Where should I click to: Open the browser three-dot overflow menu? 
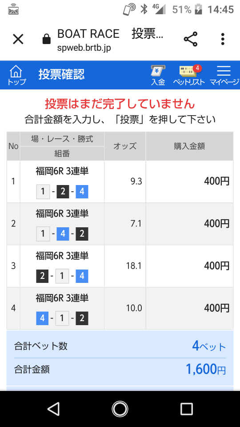[x=223, y=39]
